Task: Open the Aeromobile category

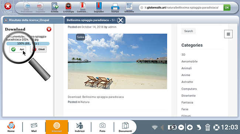Action: coord(189,62)
